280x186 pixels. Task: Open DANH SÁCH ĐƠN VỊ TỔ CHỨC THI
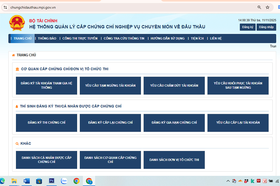click(x=174, y=160)
